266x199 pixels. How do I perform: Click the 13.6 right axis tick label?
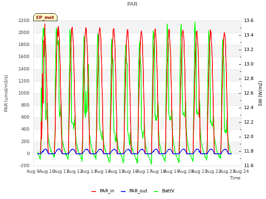click(x=249, y=20)
